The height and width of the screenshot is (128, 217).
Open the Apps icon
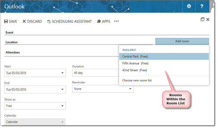point(99,21)
